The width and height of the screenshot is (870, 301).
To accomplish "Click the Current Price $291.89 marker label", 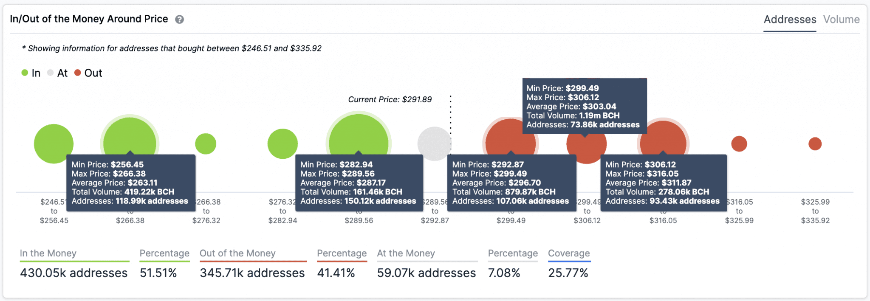I will [390, 100].
